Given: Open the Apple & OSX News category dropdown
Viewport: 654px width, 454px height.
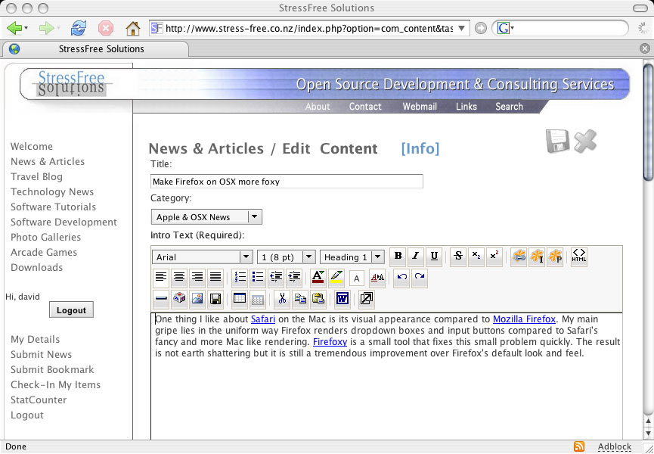Looking at the screenshot, I should tap(206, 217).
